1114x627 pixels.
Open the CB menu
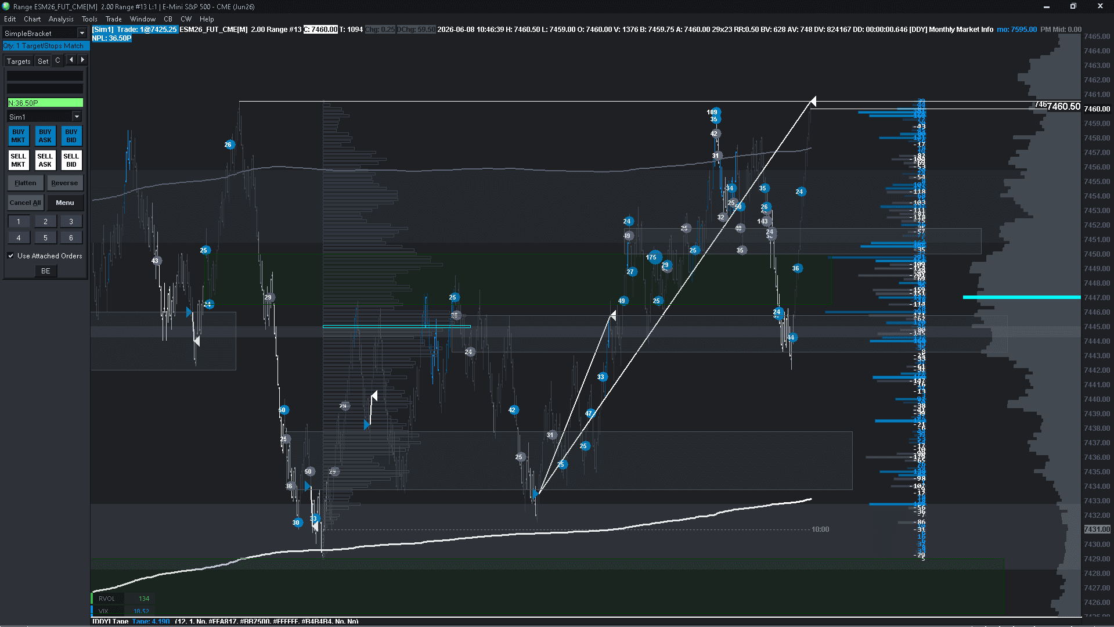pyautogui.click(x=168, y=19)
